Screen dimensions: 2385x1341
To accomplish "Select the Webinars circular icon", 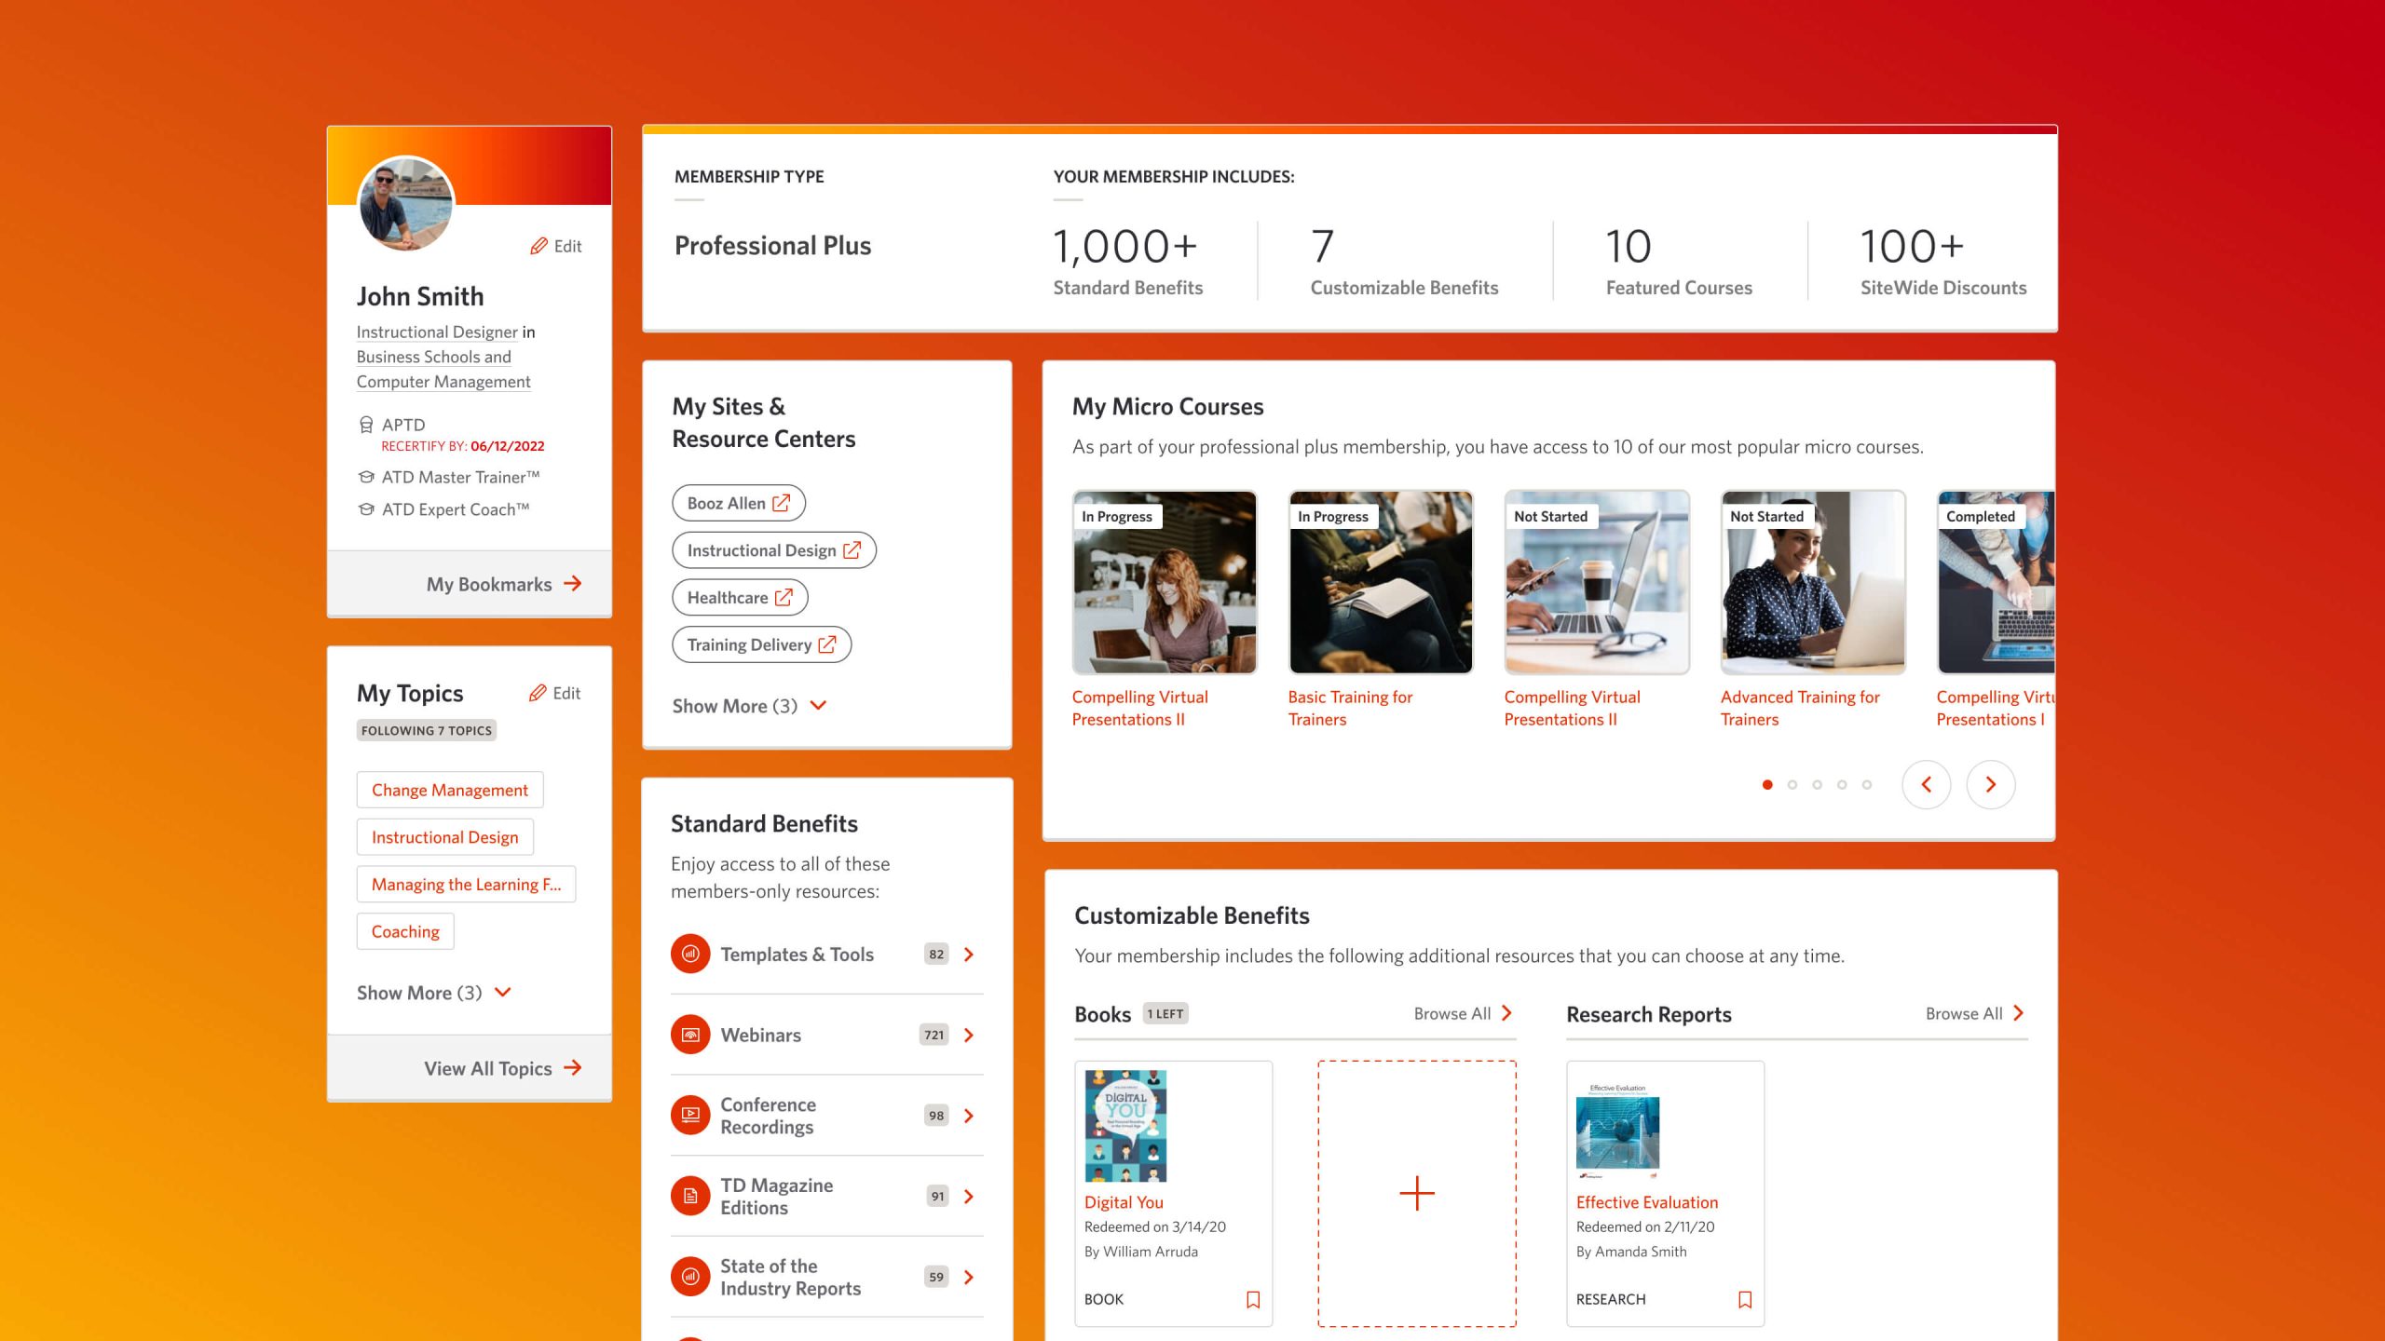I will tap(689, 1035).
